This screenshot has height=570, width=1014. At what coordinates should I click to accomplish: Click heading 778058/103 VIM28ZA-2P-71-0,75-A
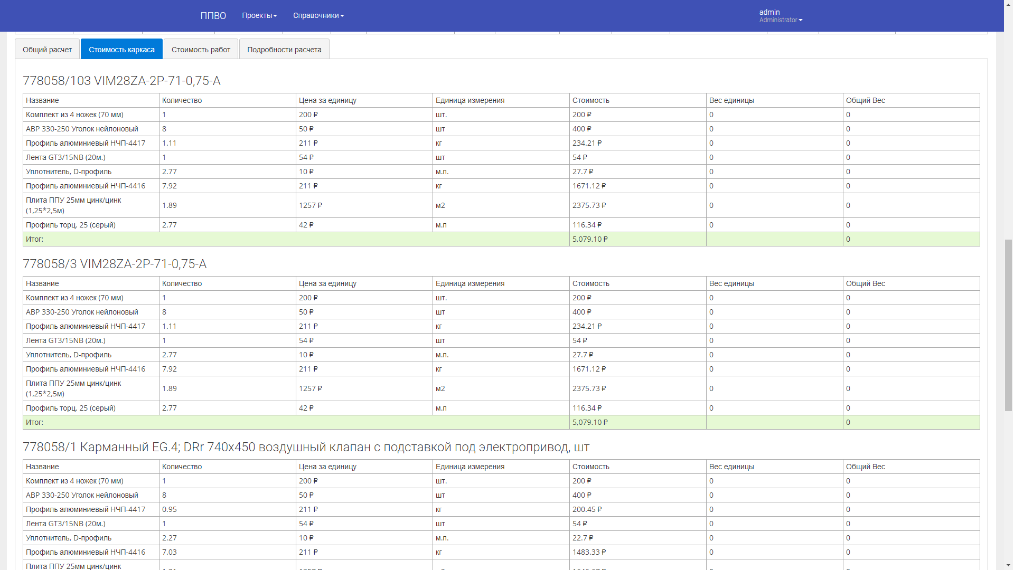(x=121, y=81)
